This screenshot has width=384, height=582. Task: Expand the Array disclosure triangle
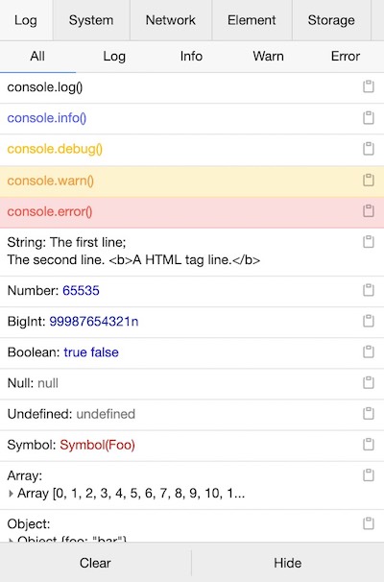point(11,494)
